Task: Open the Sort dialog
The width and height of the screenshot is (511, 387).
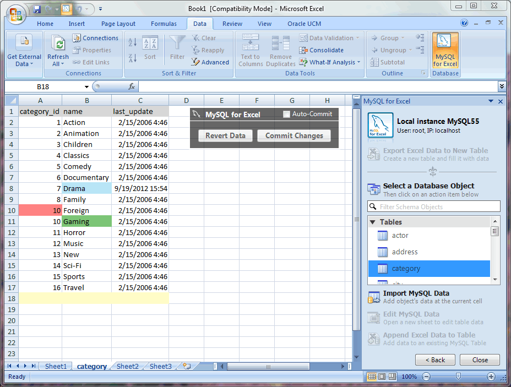Action: click(150, 48)
